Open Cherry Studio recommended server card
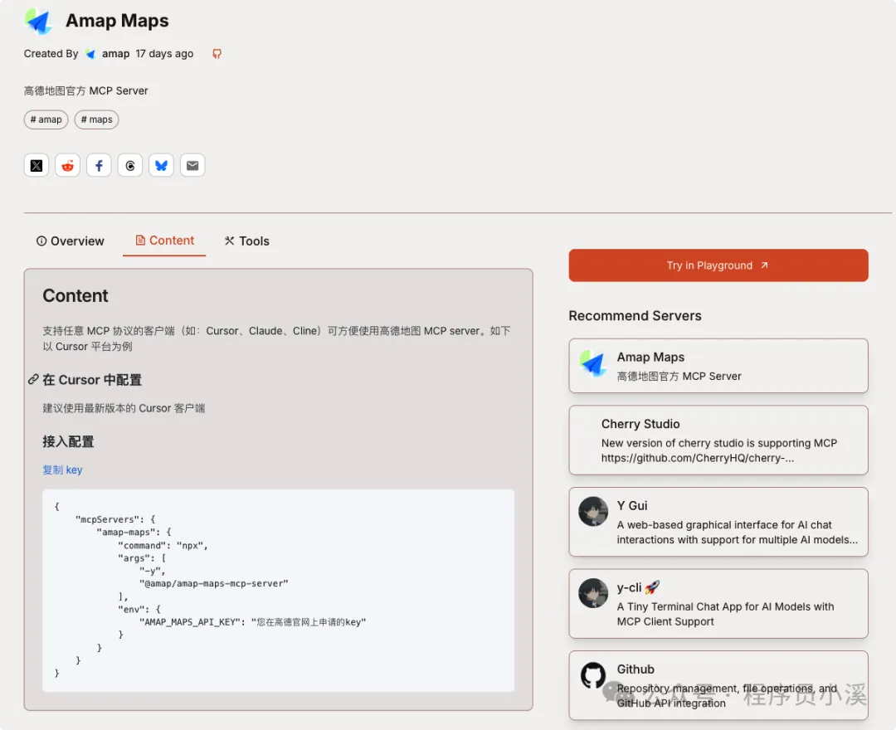 pyautogui.click(x=718, y=440)
